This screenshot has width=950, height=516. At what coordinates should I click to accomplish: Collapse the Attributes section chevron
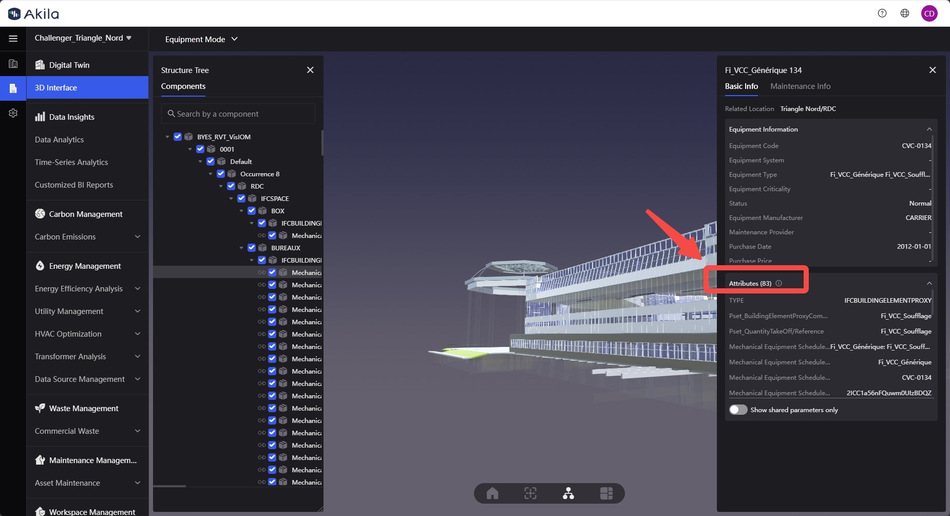click(x=929, y=283)
